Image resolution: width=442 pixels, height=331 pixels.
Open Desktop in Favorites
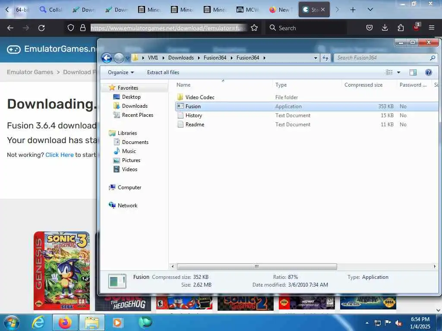[x=131, y=97]
